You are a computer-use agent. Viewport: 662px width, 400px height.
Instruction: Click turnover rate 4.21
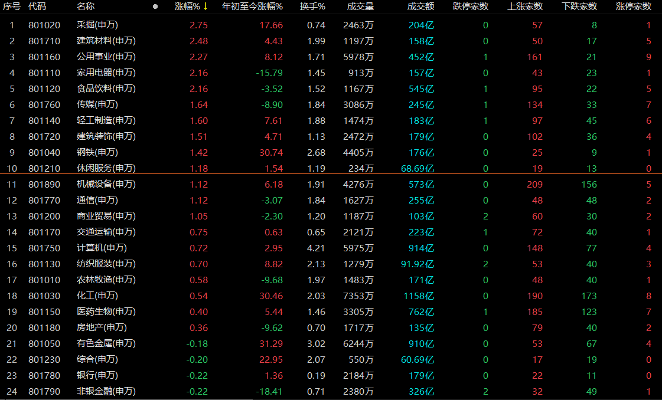click(x=316, y=248)
